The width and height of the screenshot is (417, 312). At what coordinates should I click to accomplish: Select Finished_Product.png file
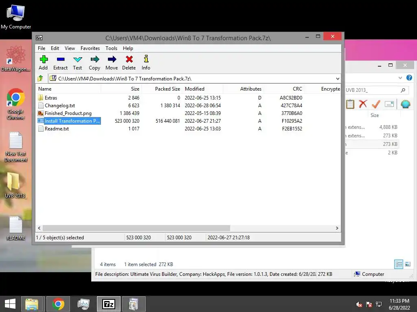pyautogui.click(x=68, y=113)
